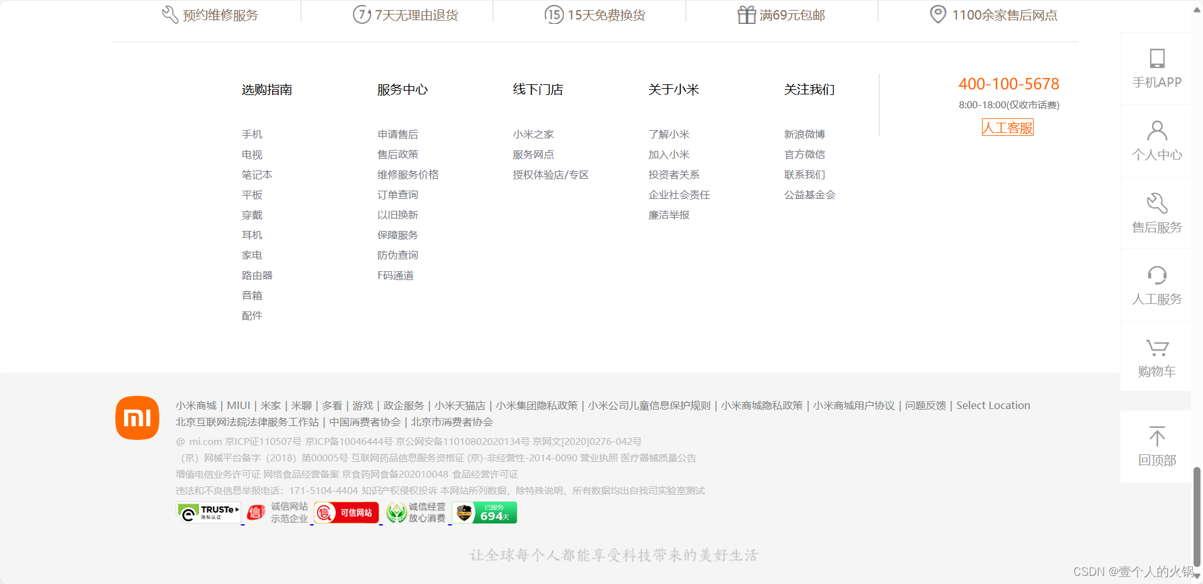Viewport: 1203px width, 584px height.
Task: Click the 15-day exchange circle icon
Action: (554, 14)
